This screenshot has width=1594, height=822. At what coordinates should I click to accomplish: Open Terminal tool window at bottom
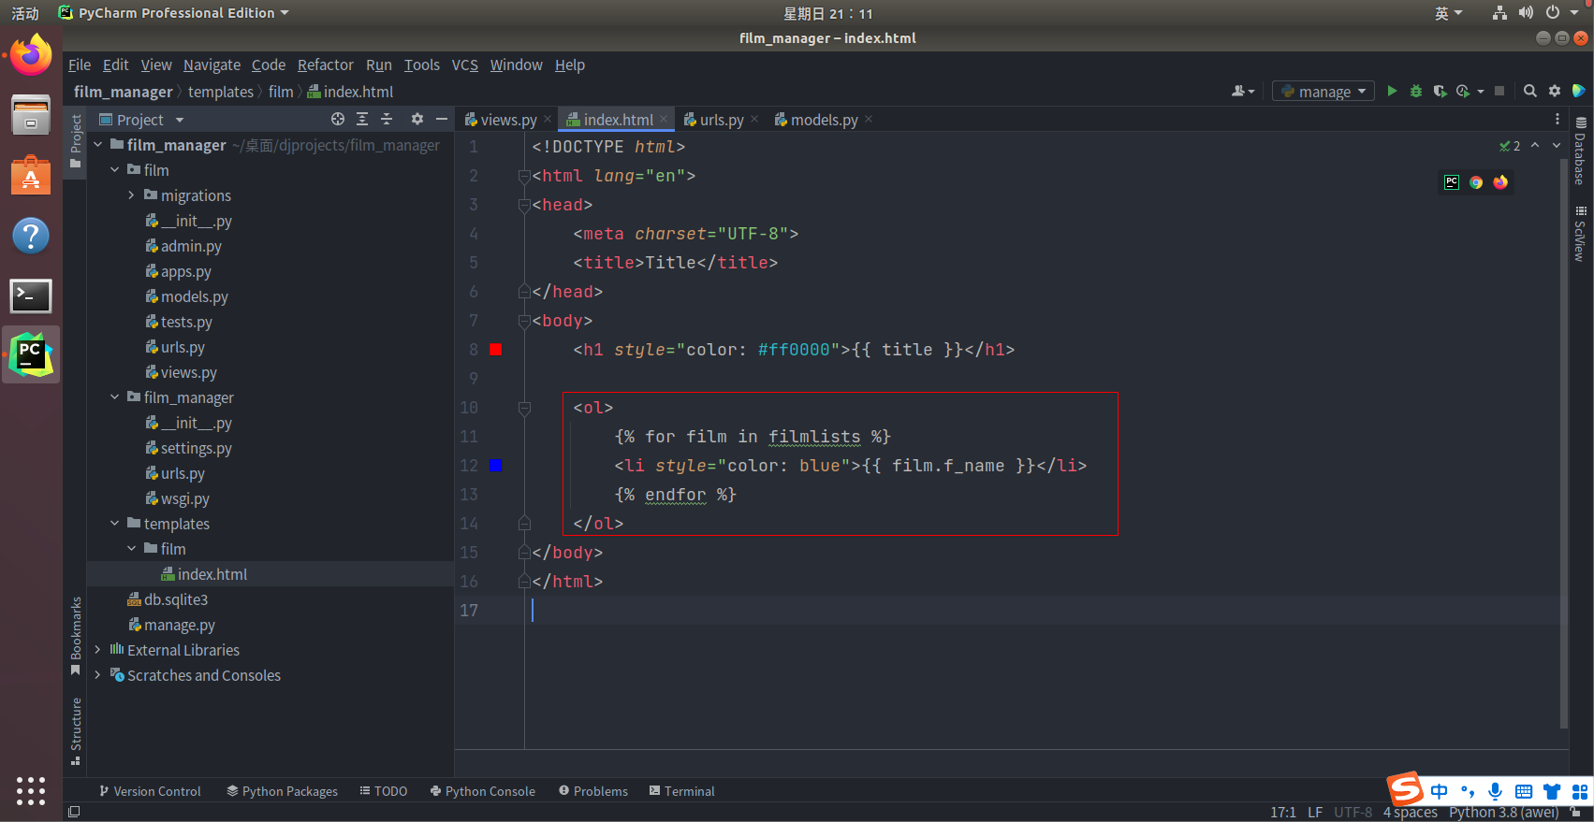[x=681, y=791]
